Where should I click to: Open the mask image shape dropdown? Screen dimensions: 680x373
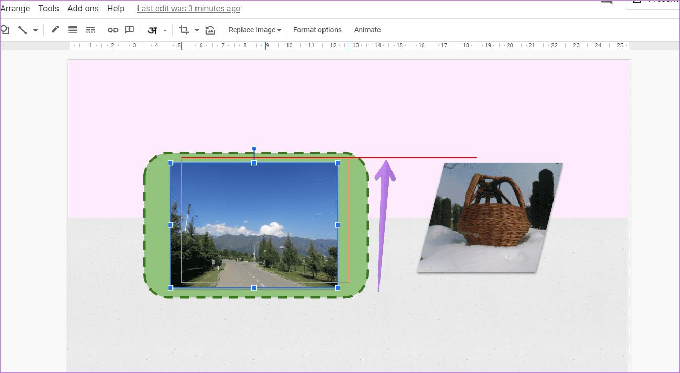(197, 30)
